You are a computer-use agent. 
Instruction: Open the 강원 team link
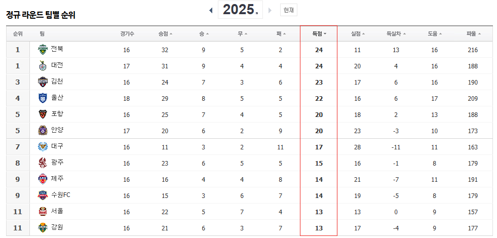57,227
